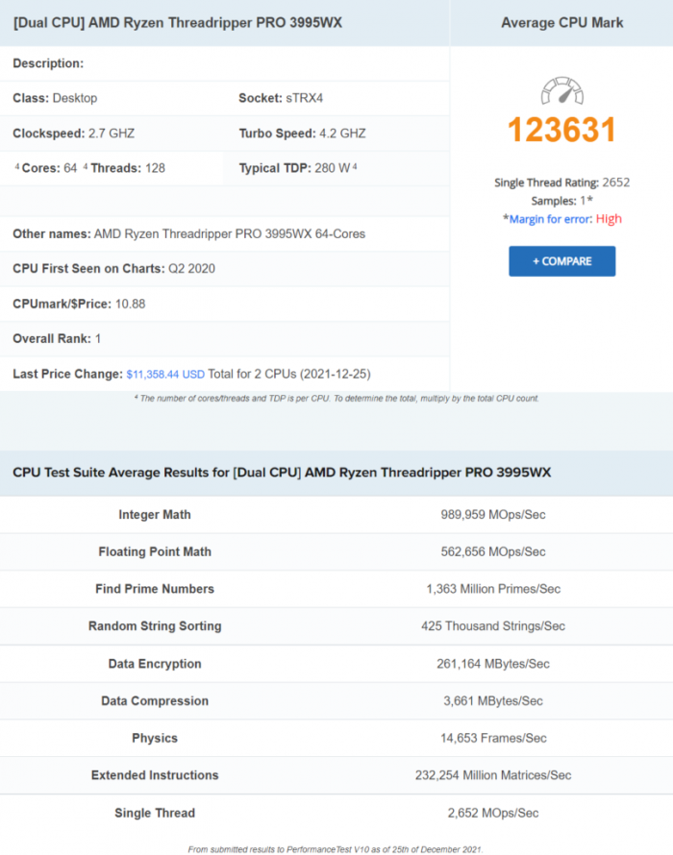The image size is (673, 855).
Task: Open the $11,358.44 USD price link
Action: click(165, 374)
